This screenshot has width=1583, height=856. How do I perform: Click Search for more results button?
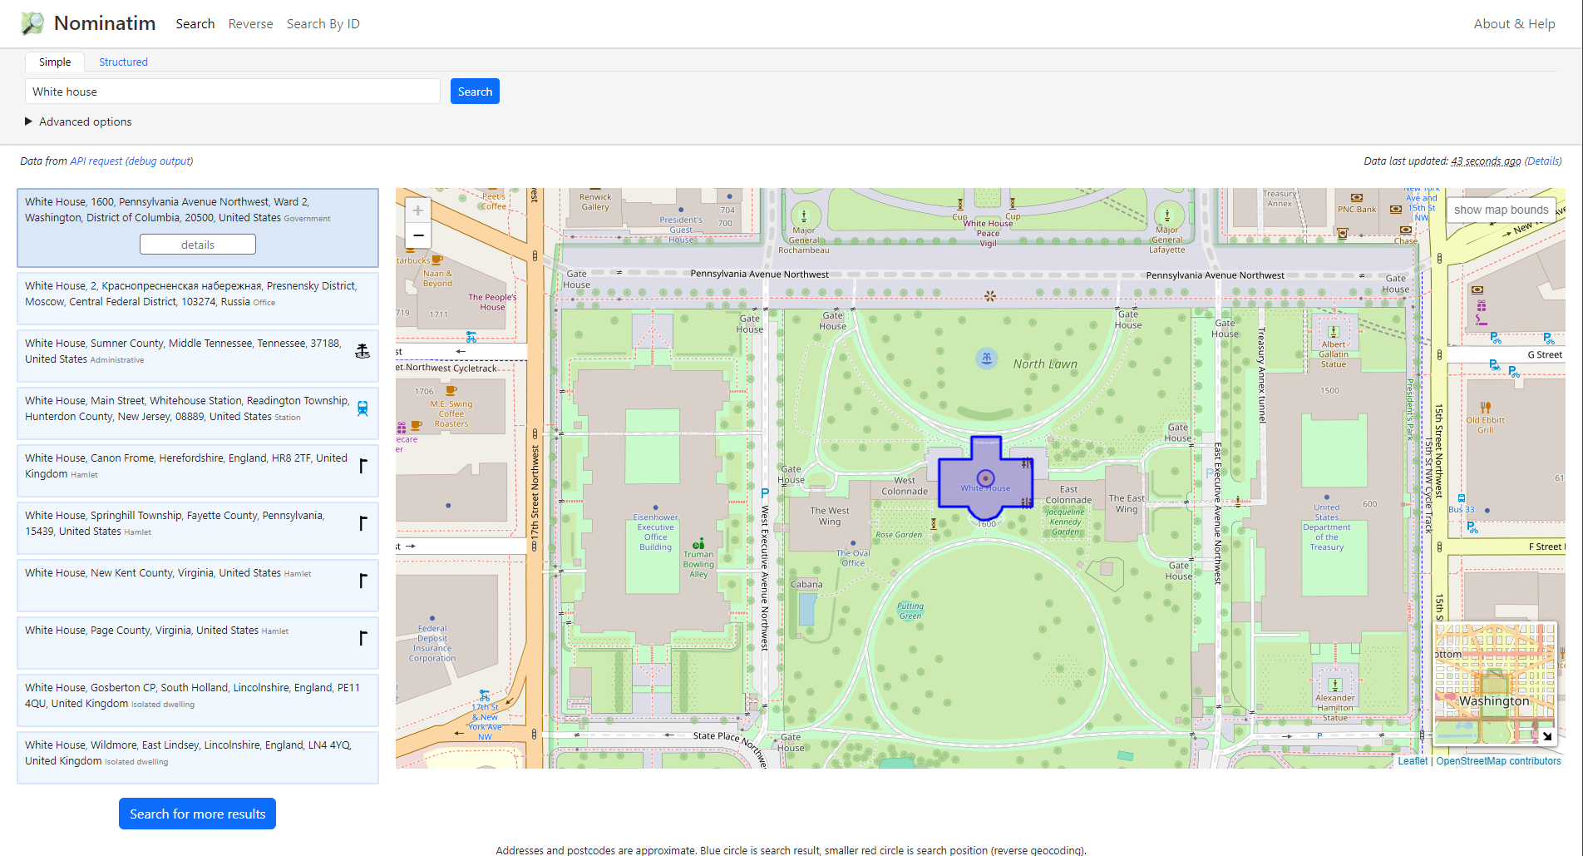tap(197, 814)
